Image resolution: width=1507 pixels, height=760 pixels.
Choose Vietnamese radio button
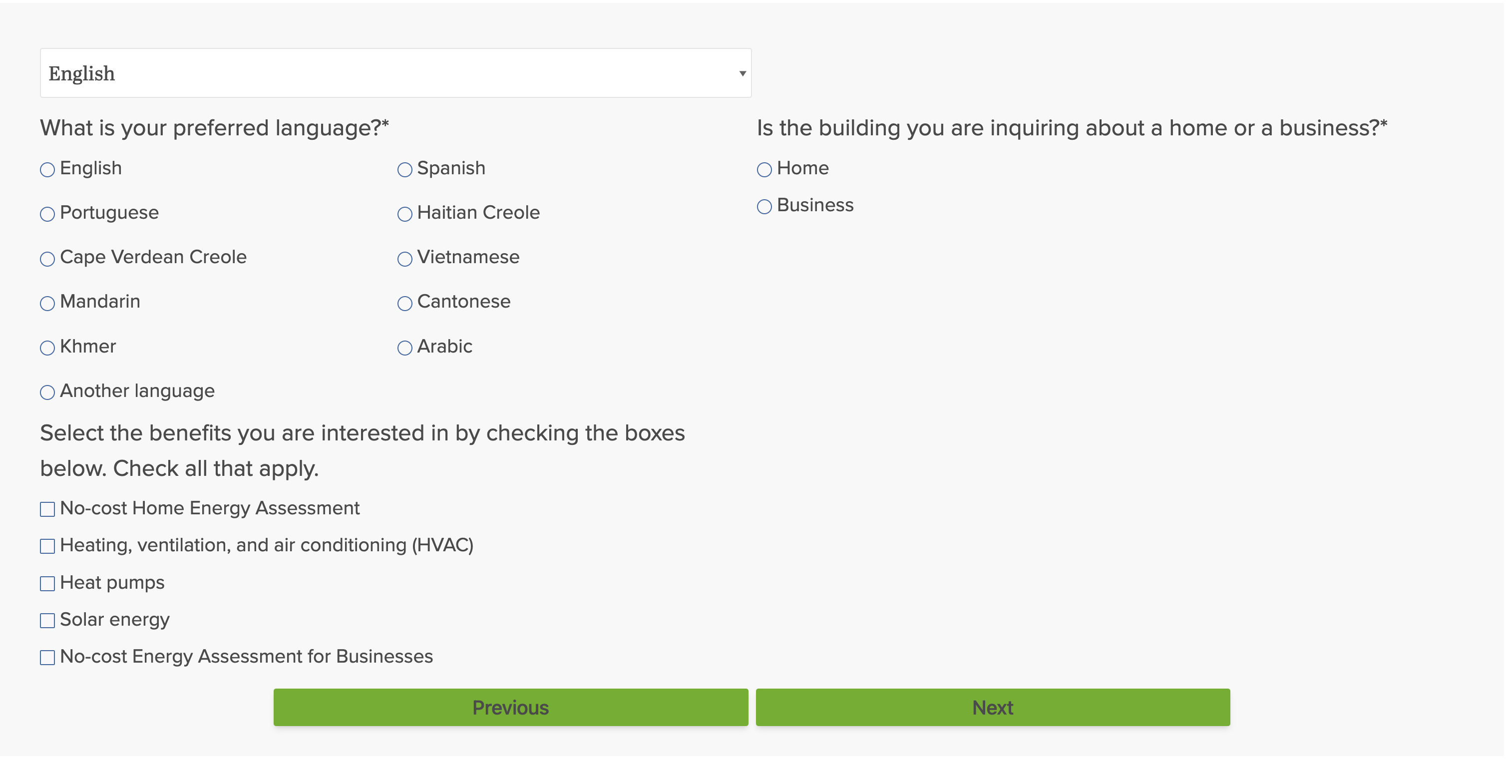click(404, 259)
